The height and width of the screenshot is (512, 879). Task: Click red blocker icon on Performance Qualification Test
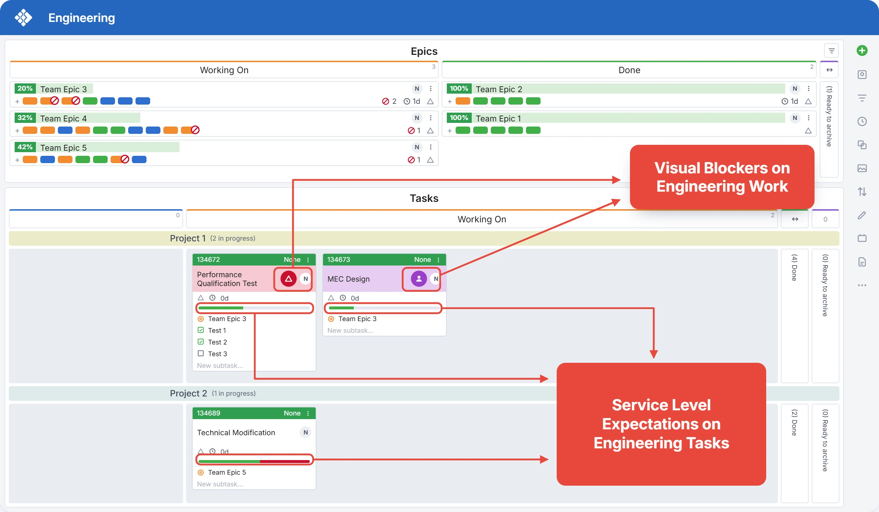pos(289,279)
